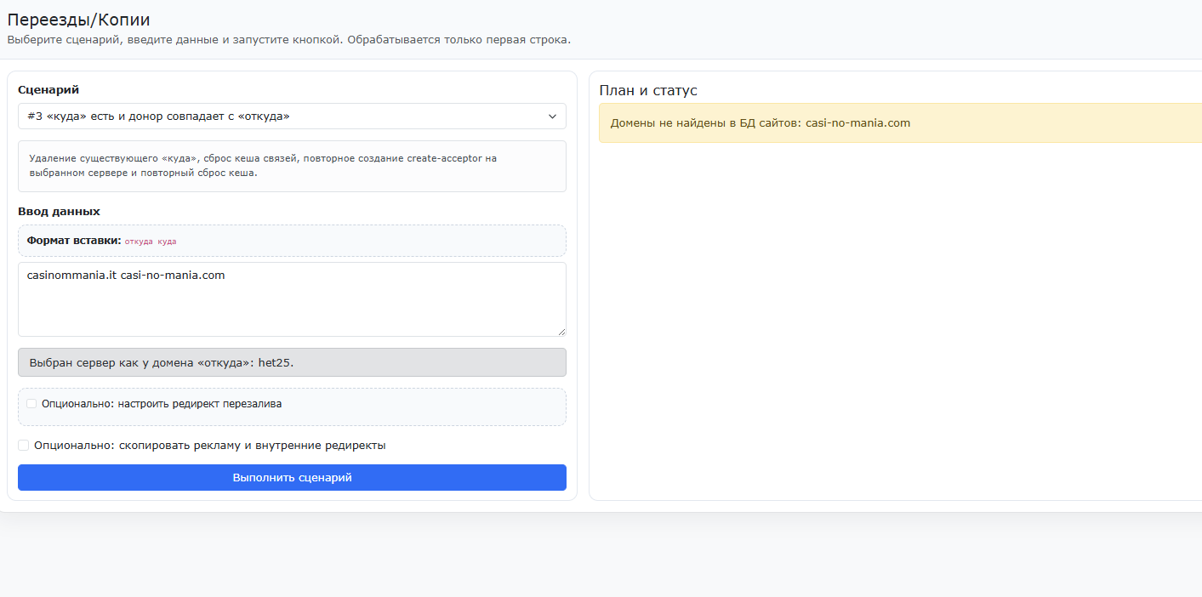This screenshot has height=597, width=1202.
Task: Click label 'Опционально: скопировать рекламу и внутренние редиректы'
Action: pos(210,446)
